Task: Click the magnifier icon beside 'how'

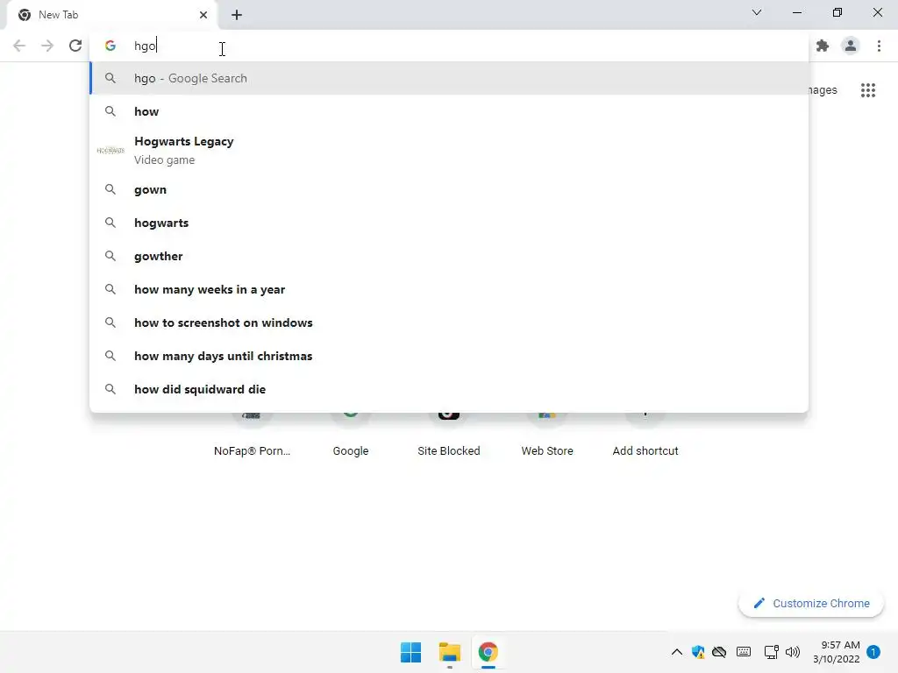Action: point(110,111)
